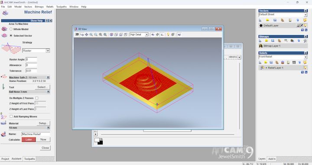Open the Toolpaths menu
This screenshot has height=165, width=312.
62,6
